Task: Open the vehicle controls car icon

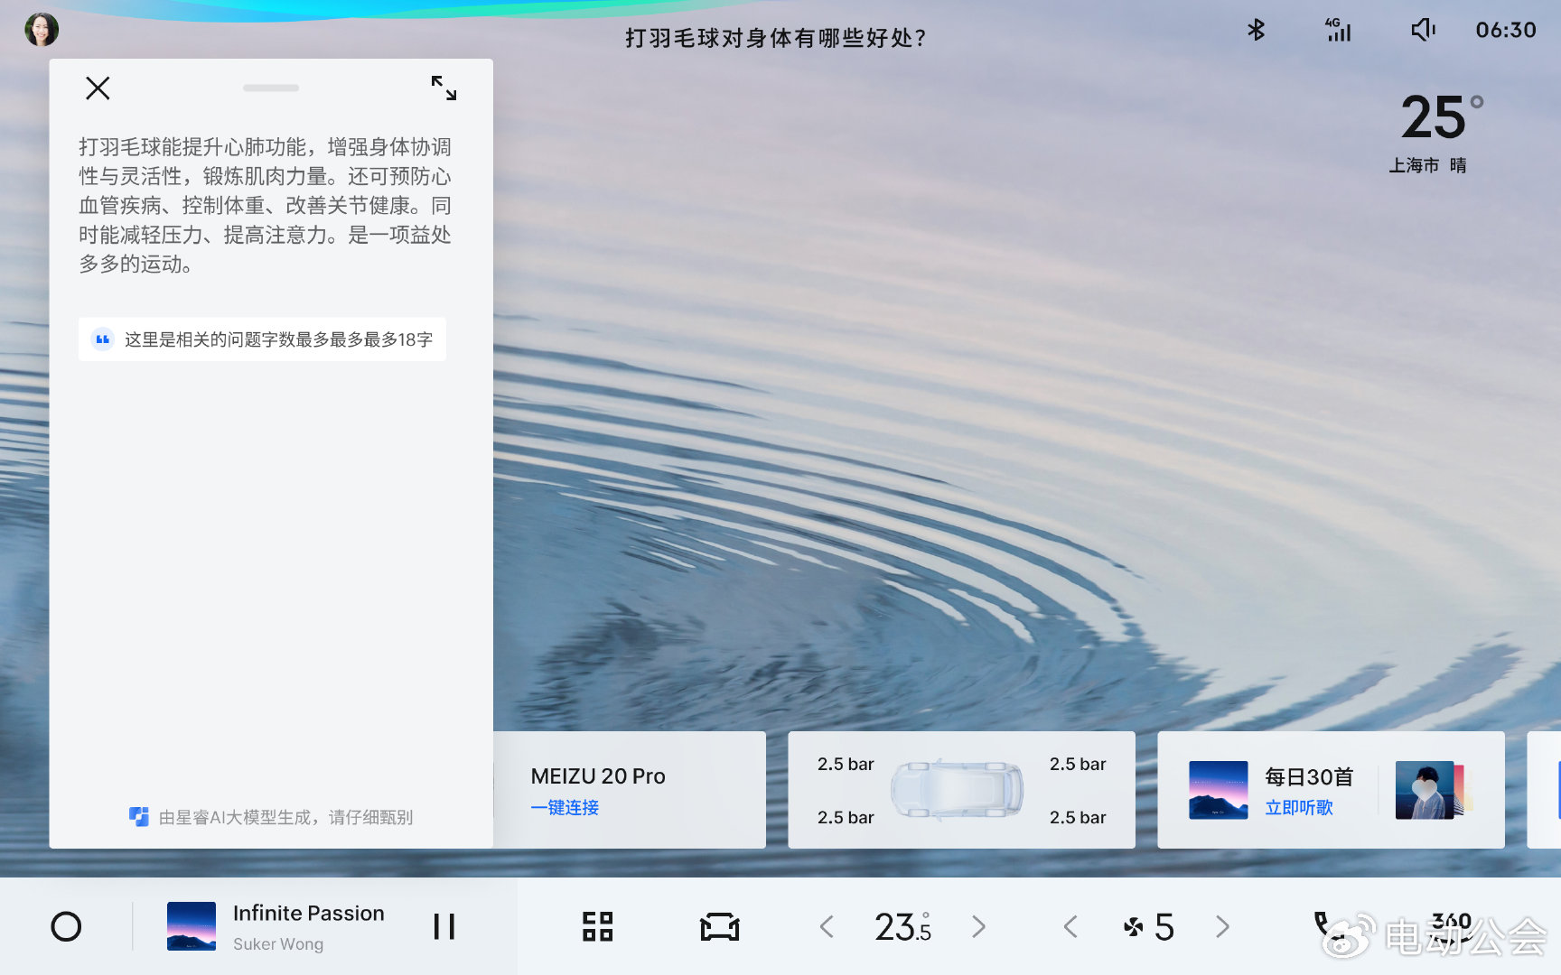Action: 720,926
